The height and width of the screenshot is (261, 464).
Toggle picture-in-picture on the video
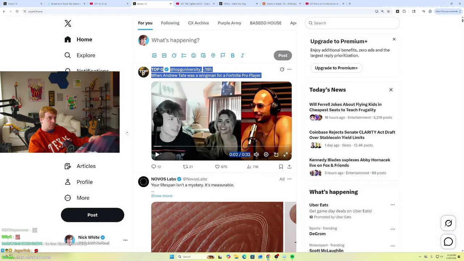[276, 154]
